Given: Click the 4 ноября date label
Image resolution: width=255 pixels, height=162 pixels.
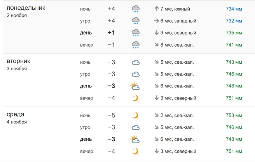Looking at the screenshot, I should 17,122.
